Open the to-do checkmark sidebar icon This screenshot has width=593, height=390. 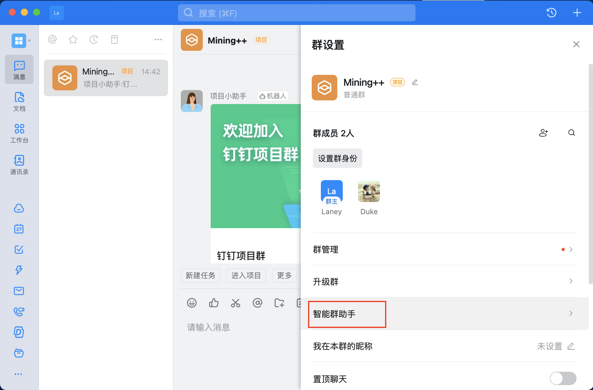pyautogui.click(x=19, y=249)
